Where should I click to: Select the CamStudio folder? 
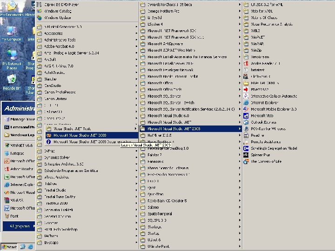pos(87,86)
